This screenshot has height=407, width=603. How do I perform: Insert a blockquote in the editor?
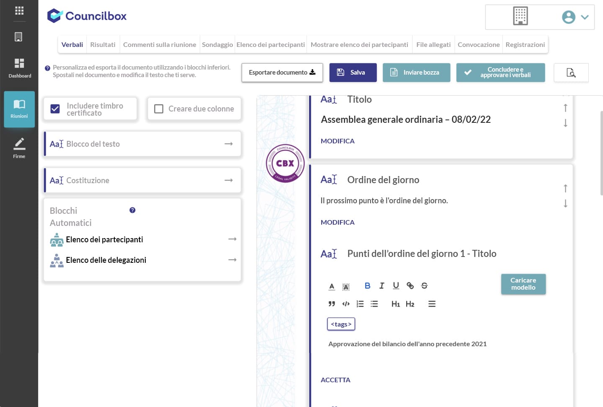332,304
